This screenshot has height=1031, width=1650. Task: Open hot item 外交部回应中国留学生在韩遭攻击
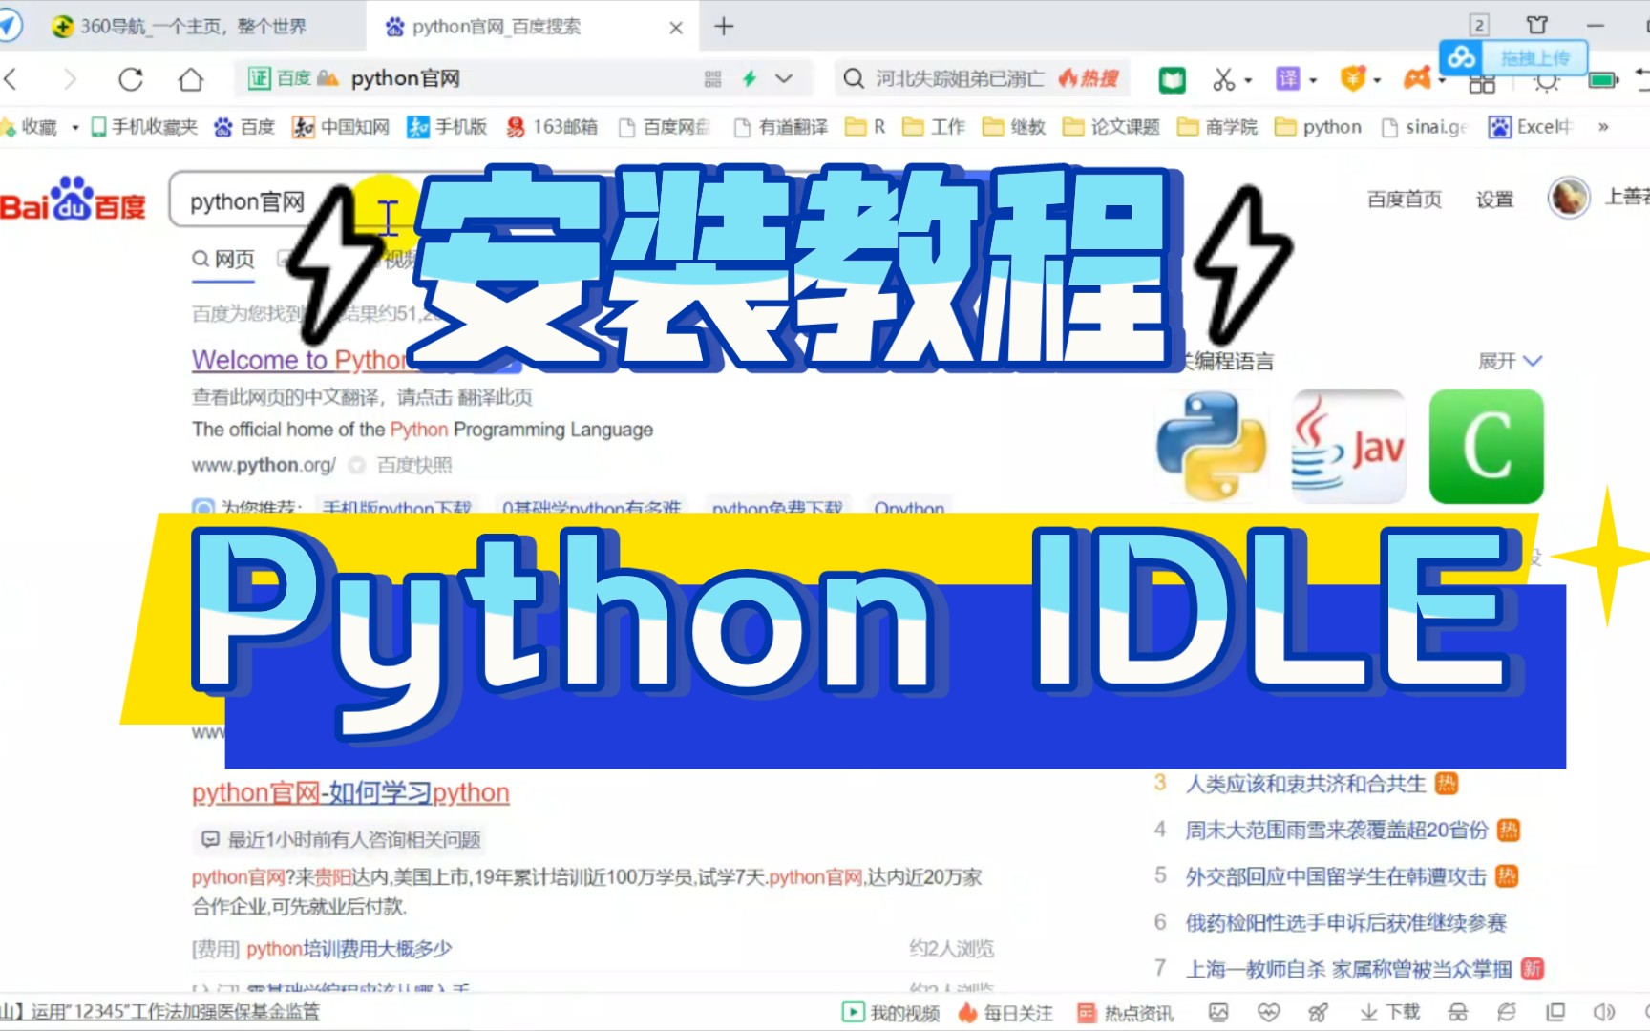(x=1336, y=876)
